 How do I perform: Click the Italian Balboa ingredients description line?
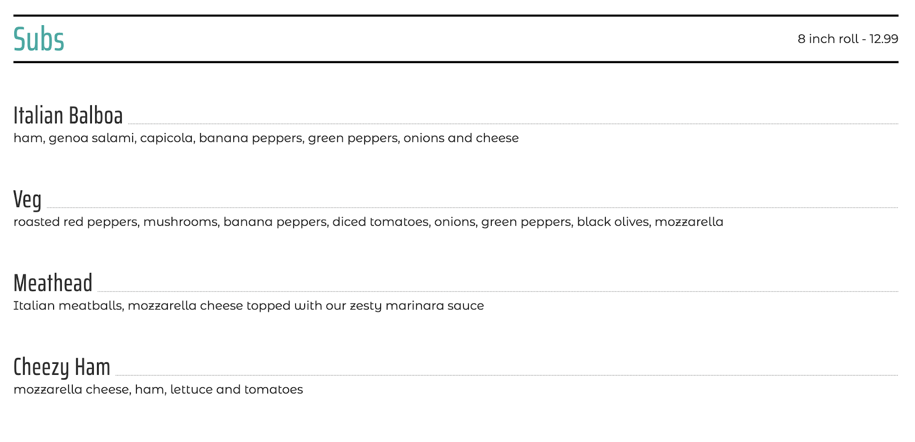click(266, 138)
